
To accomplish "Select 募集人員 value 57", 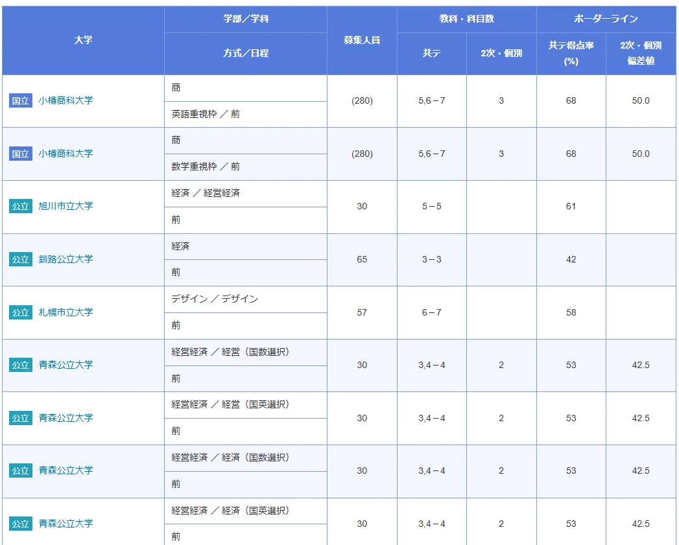I will tap(362, 312).
